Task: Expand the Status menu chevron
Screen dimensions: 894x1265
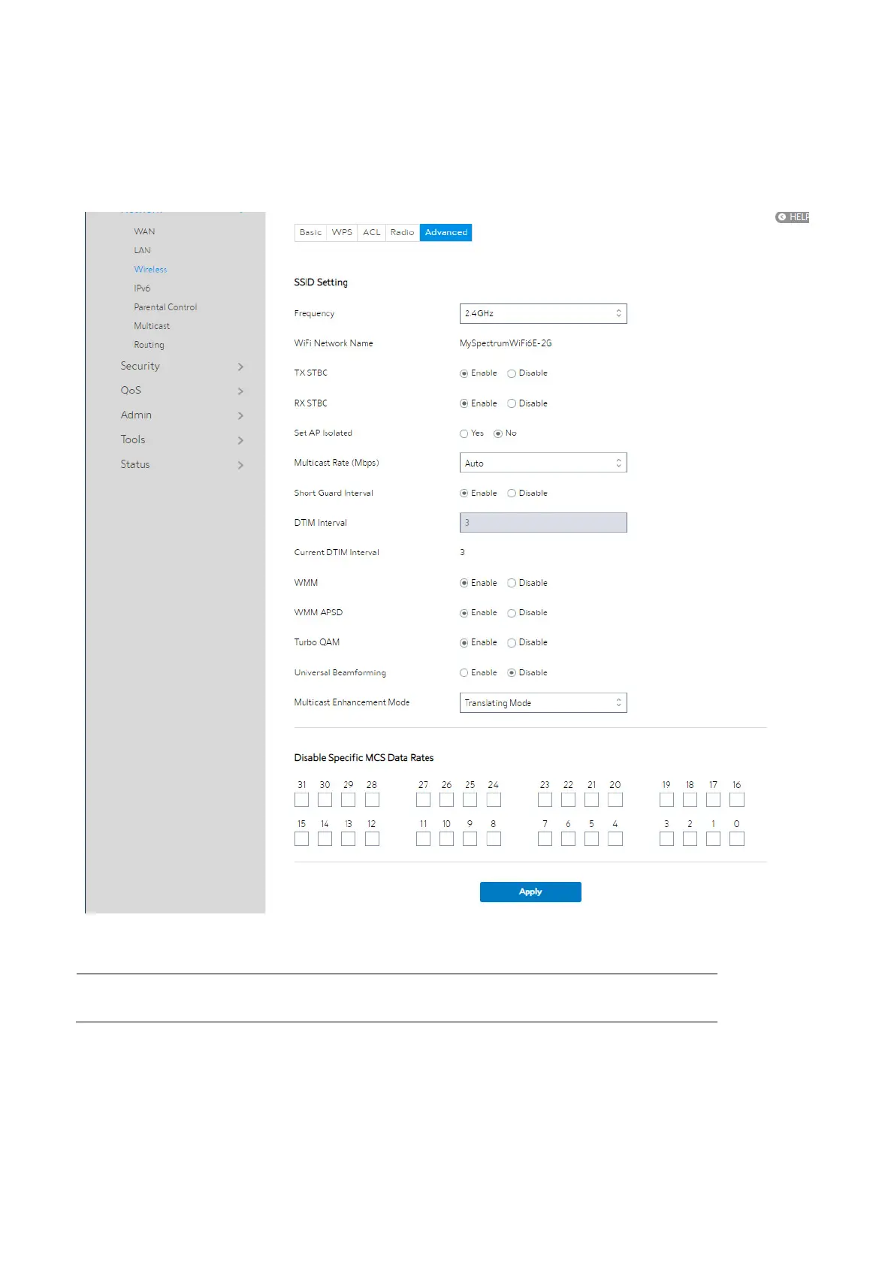Action: tap(240, 465)
